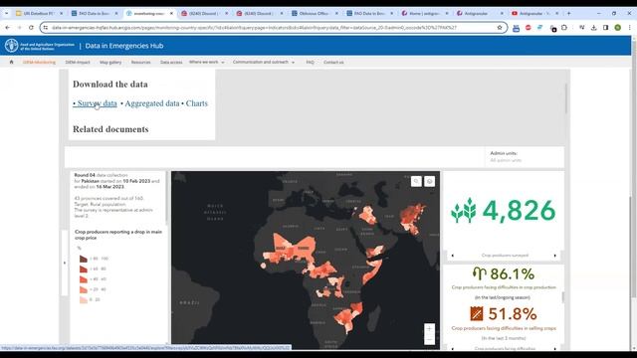View site information icon in address bar
This screenshot has width=637, height=358.
coord(46,27)
